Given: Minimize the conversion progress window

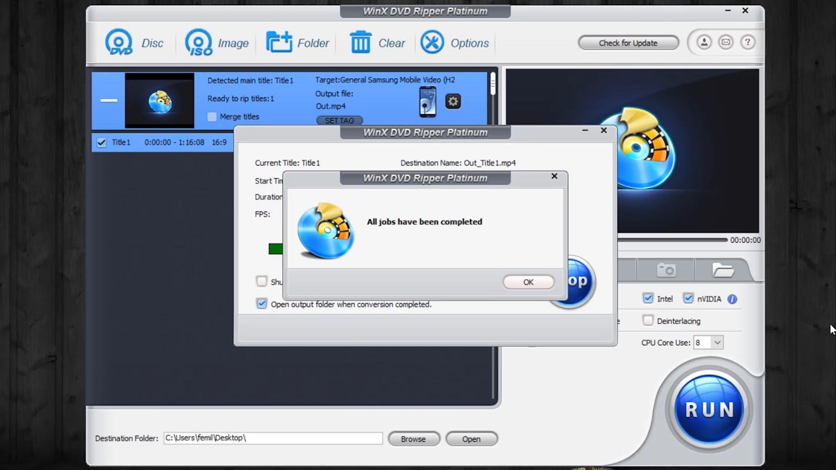Looking at the screenshot, I should click(585, 130).
